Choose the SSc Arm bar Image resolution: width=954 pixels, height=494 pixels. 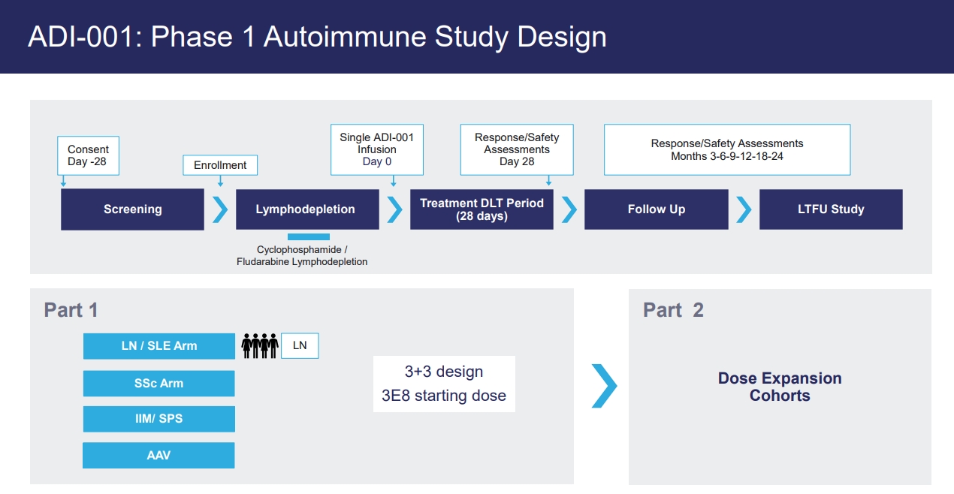point(159,383)
